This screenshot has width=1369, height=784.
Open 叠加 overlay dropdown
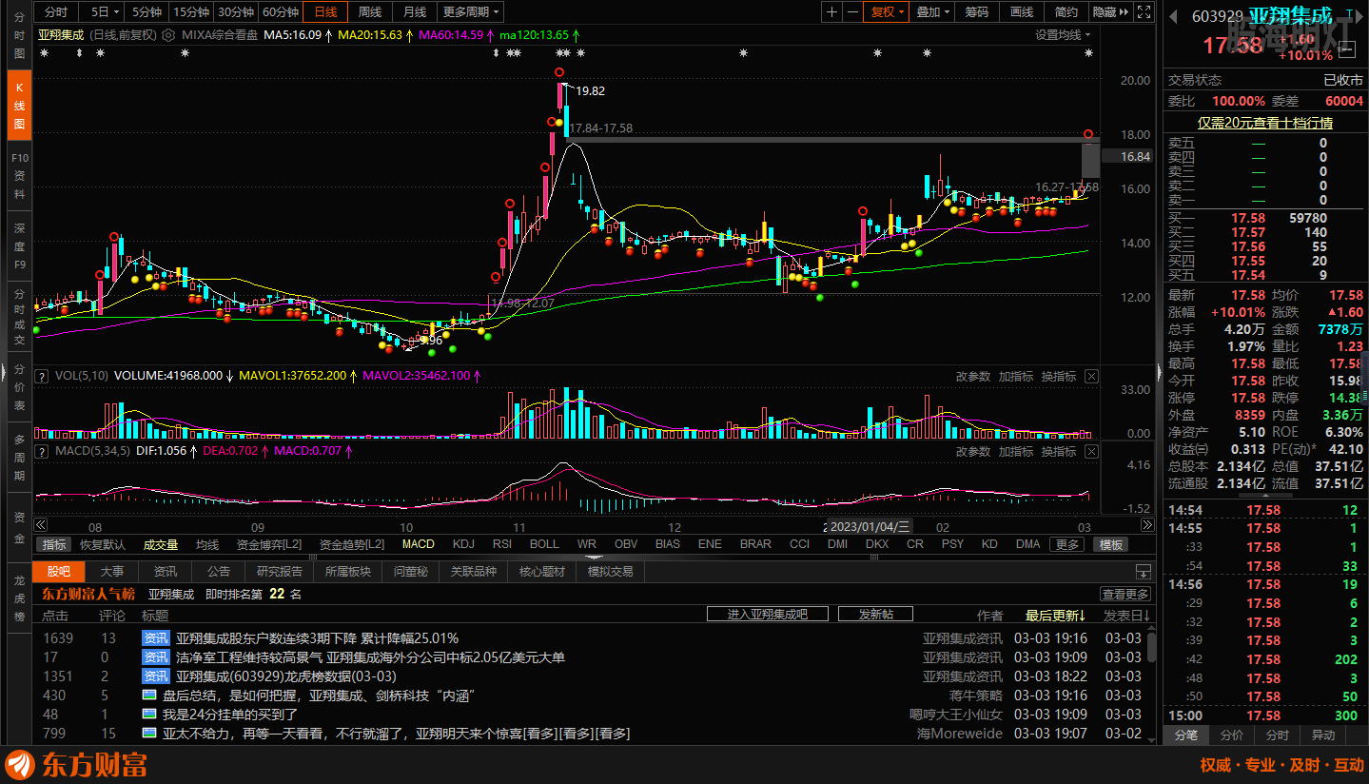click(x=932, y=12)
